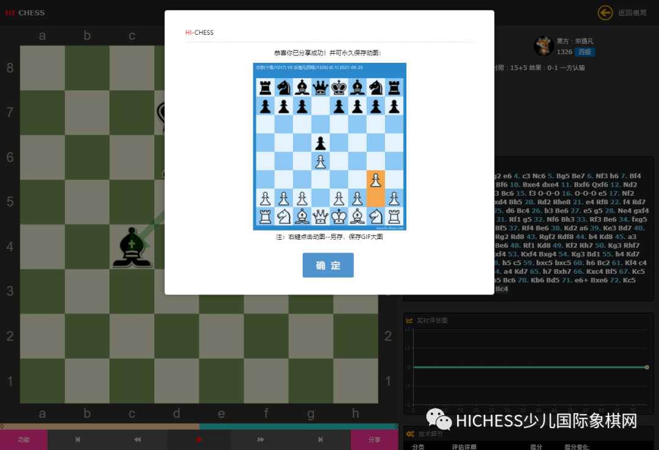Click the 分享 share button
659x450 pixels.
(374, 439)
